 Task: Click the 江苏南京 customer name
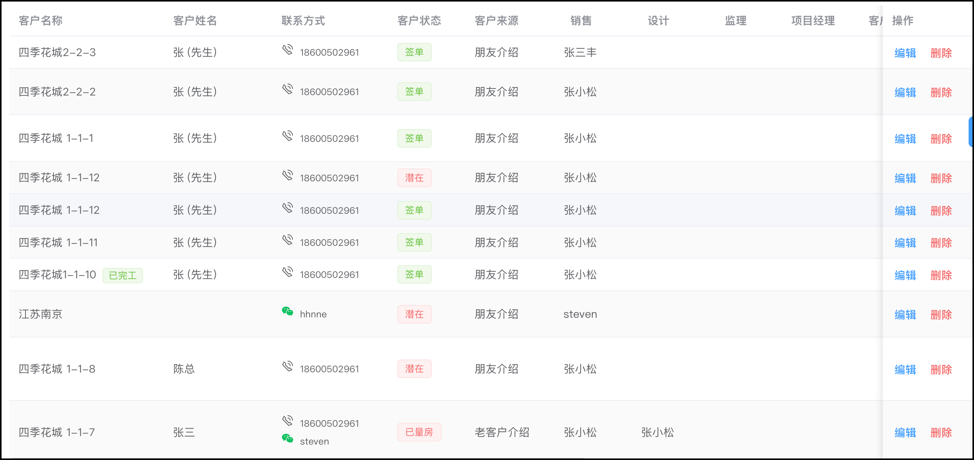[x=41, y=314]
